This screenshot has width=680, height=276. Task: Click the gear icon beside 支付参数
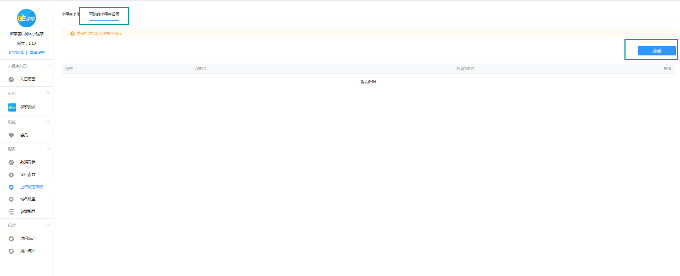point(11,175)
